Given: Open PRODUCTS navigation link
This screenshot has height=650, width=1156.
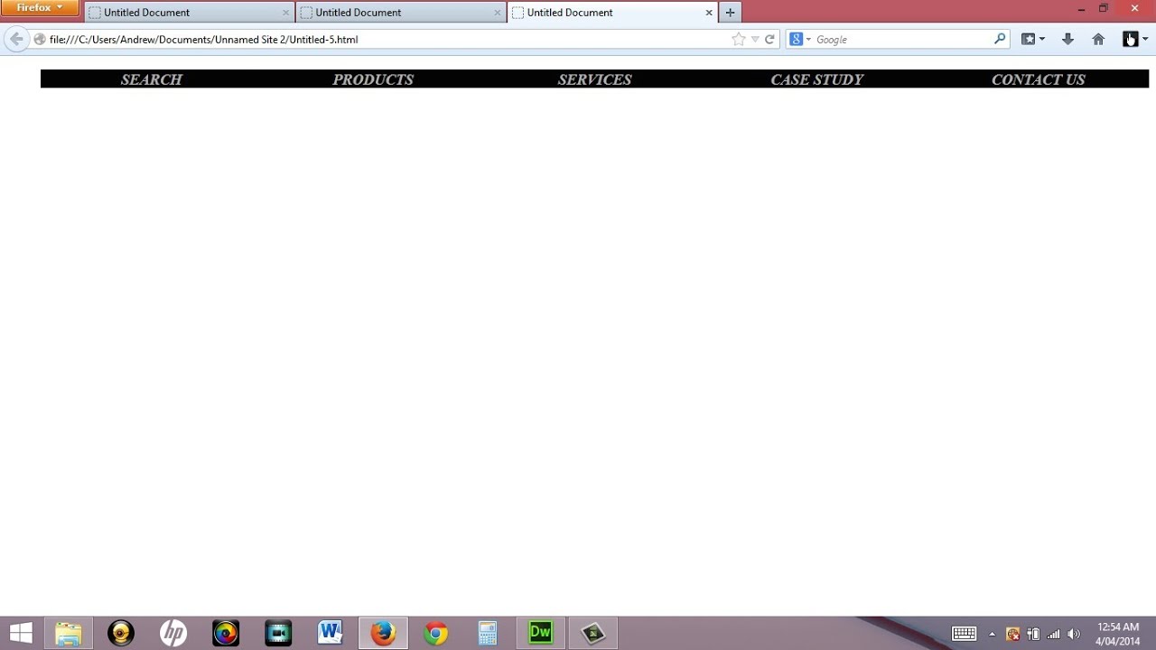Looking at the screenshot, I should coord(373,79).
